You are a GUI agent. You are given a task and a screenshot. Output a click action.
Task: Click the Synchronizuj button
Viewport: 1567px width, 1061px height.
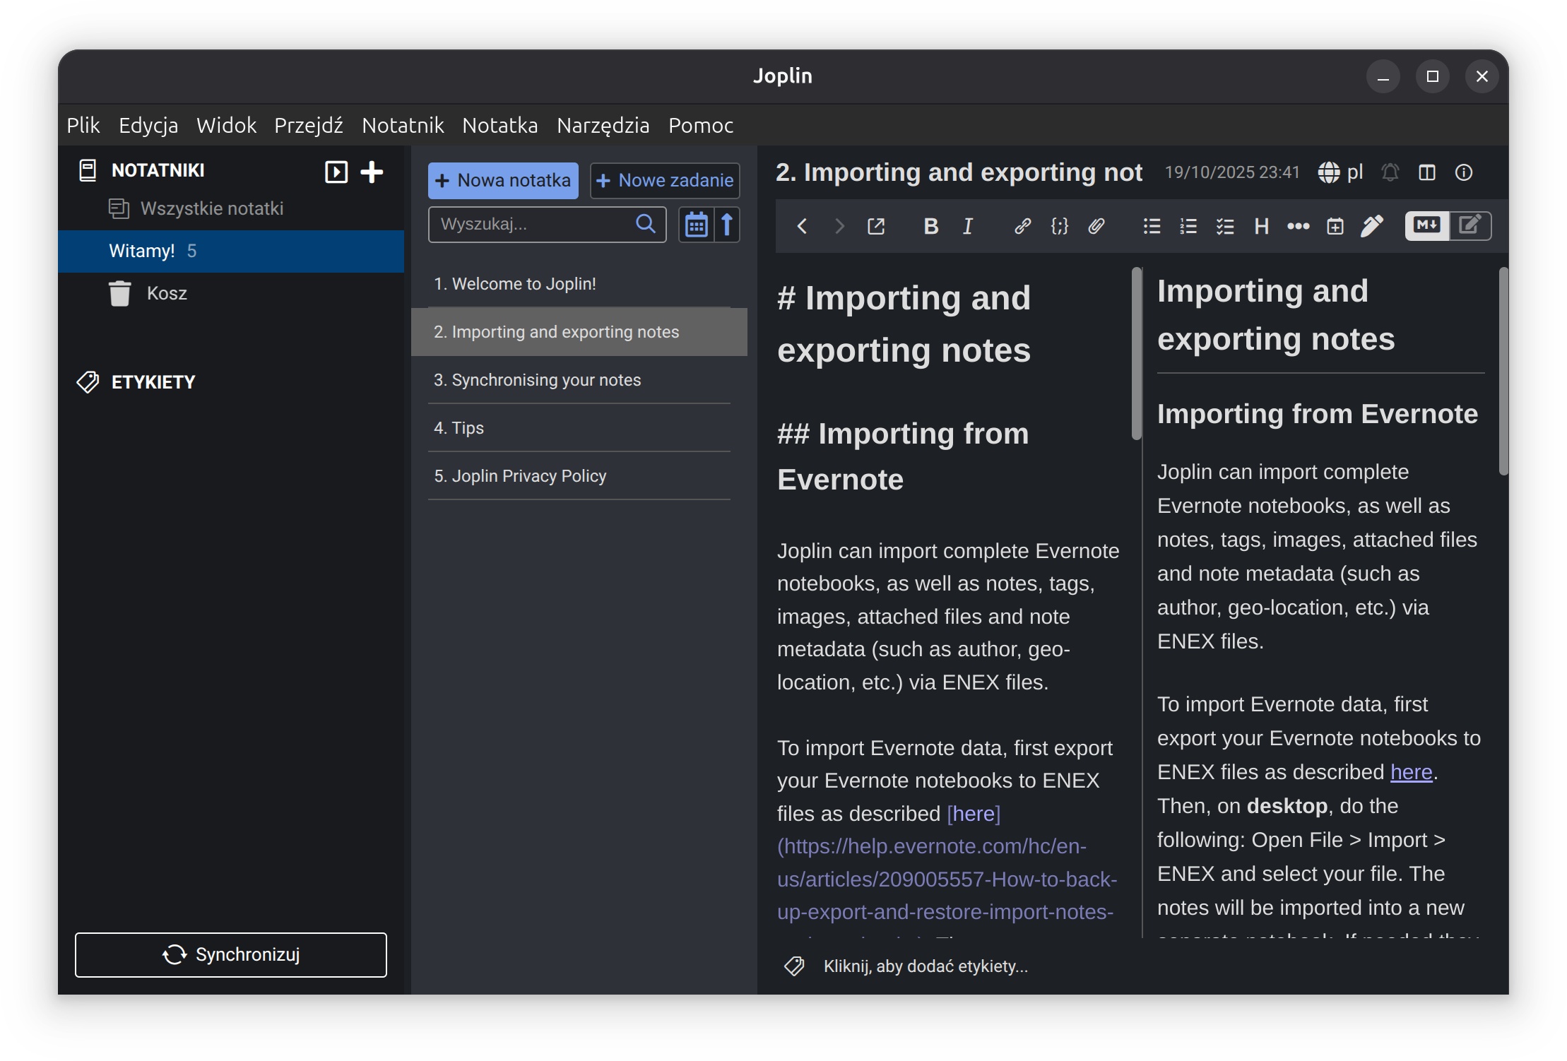pos(231,954)
